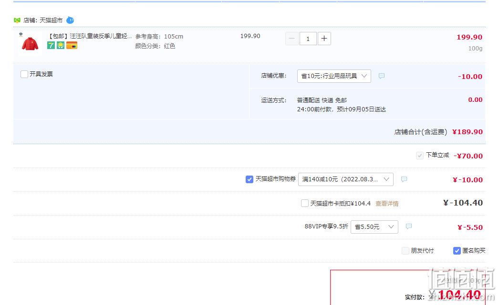The width and height of the screenshot is (499, 305).
Task: Open the product title link 【包邮】汪汪队童装
Action: pyautogui.click(x=89, y=36)
